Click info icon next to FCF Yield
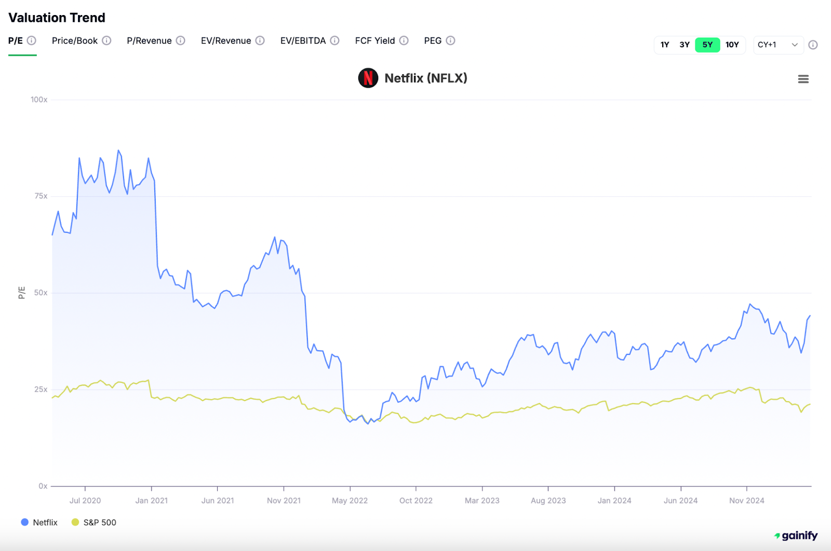This screenshot has height=551, width=831. pyautogui.click(x=404, y=40)
